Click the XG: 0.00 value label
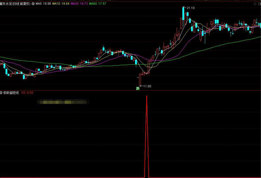261x178 pixels. 27,93
